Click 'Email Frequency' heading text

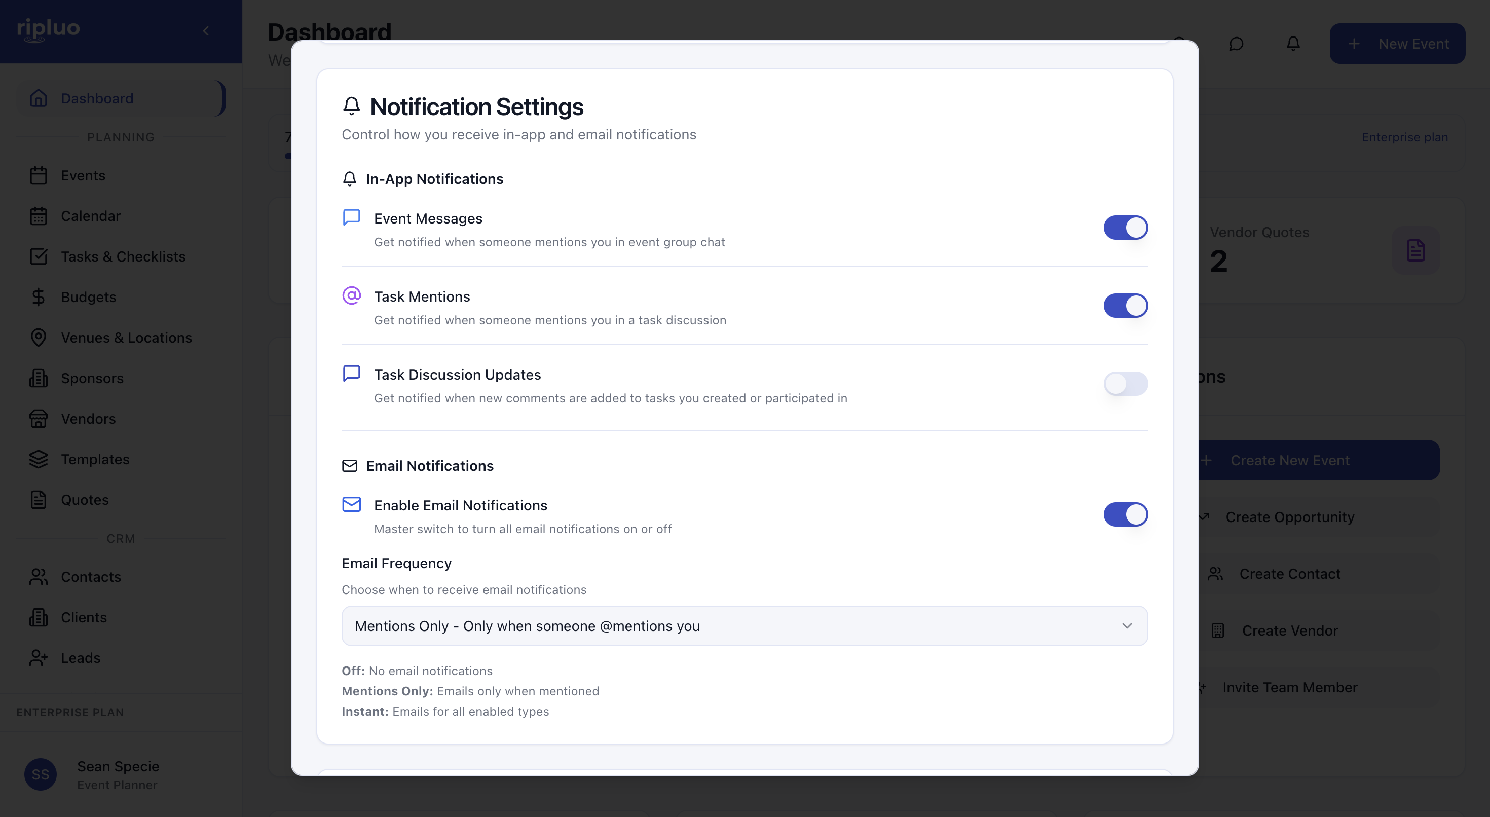coord(396,563)
